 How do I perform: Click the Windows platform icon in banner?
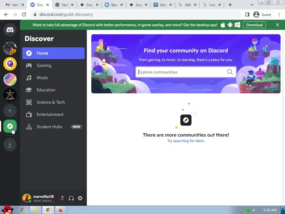(x=237, y=25)
